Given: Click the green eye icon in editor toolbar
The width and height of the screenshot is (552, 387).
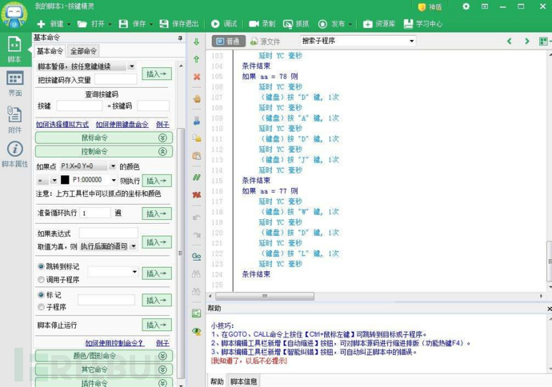Looking at the screenshot, I should 197,331.
